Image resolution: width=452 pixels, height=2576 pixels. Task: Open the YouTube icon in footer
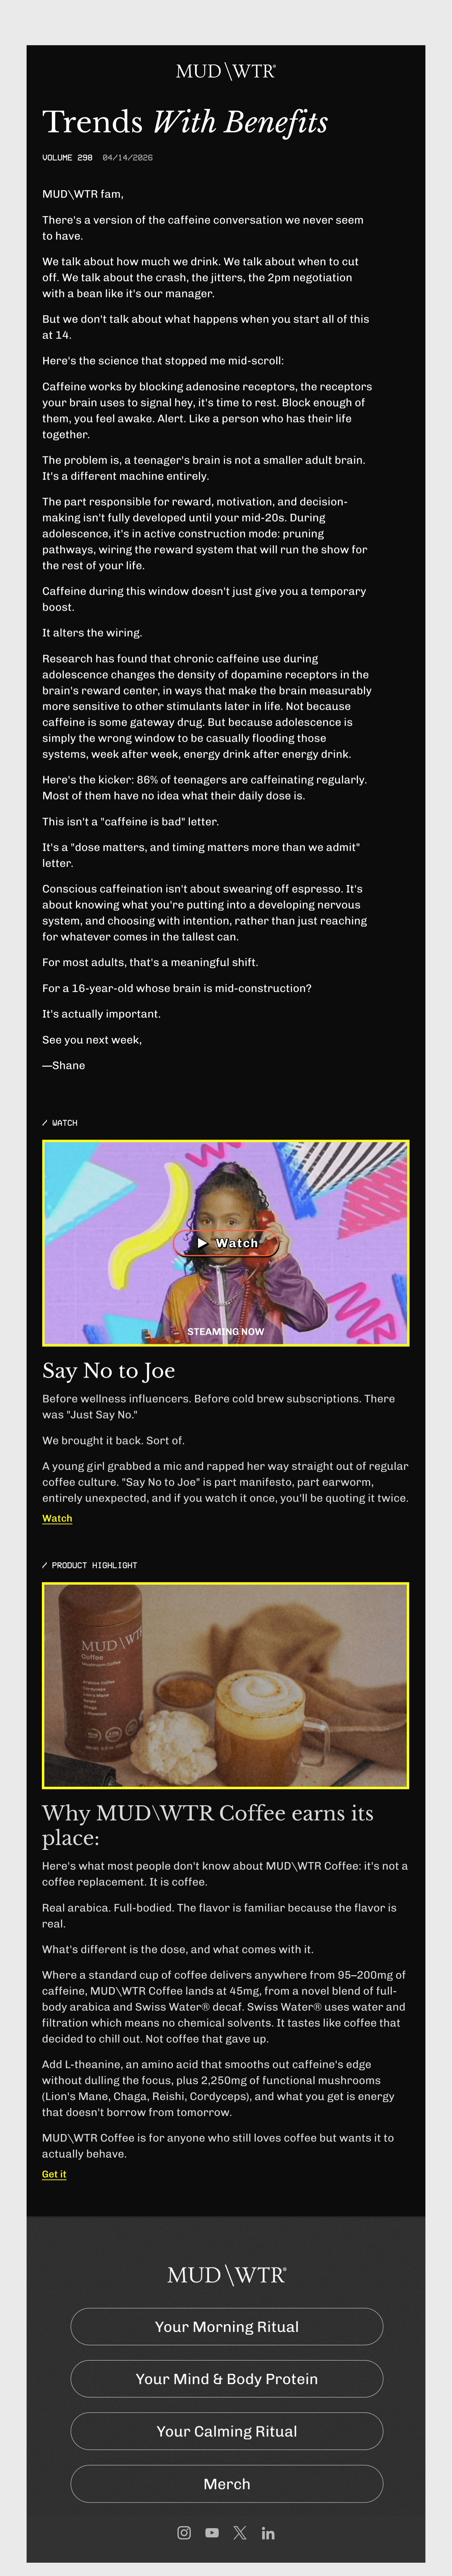(x=212, y=2533)
